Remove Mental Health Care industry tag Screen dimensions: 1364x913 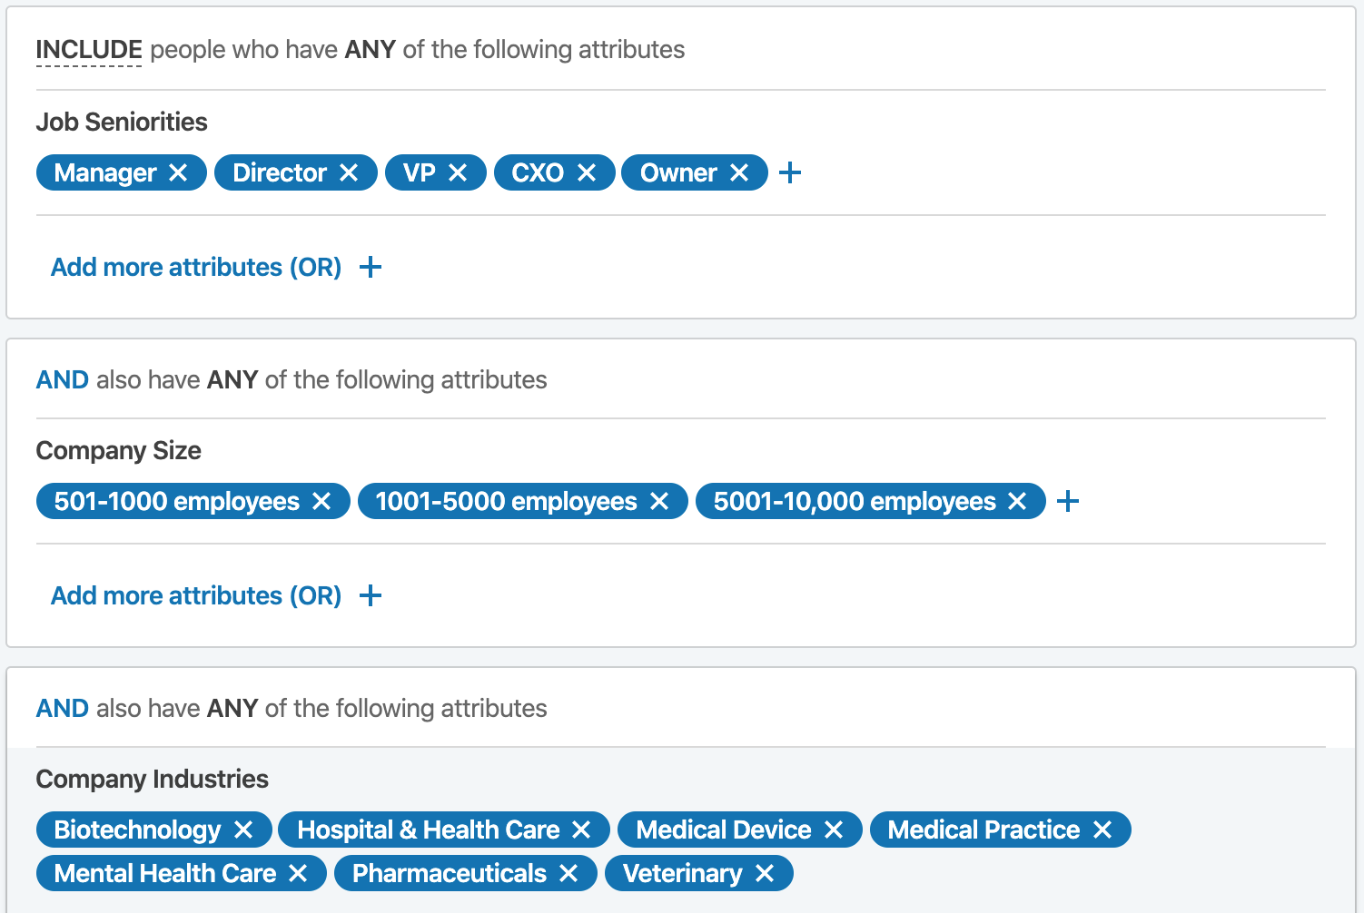(298, 873)
